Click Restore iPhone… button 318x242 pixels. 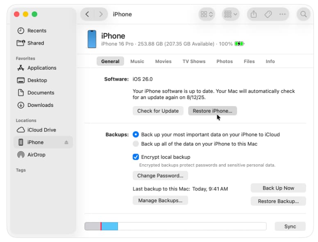[x=212, y=111]
